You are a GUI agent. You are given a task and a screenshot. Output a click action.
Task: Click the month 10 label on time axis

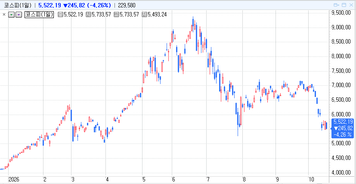(x=312, y=180)
